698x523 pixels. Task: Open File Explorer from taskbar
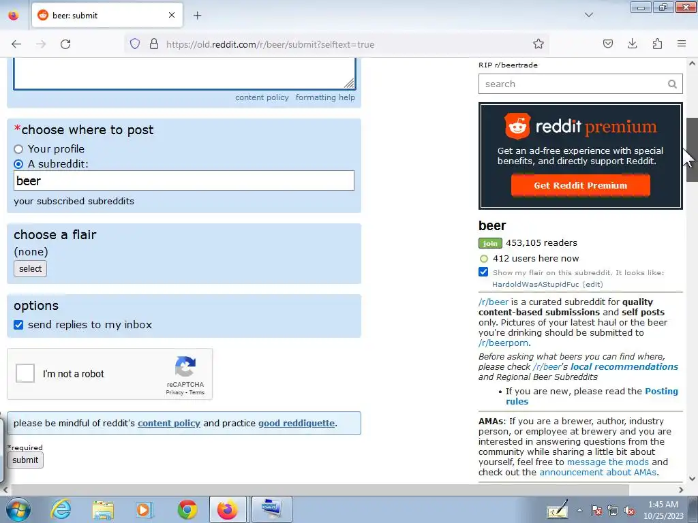pos(103,509)
